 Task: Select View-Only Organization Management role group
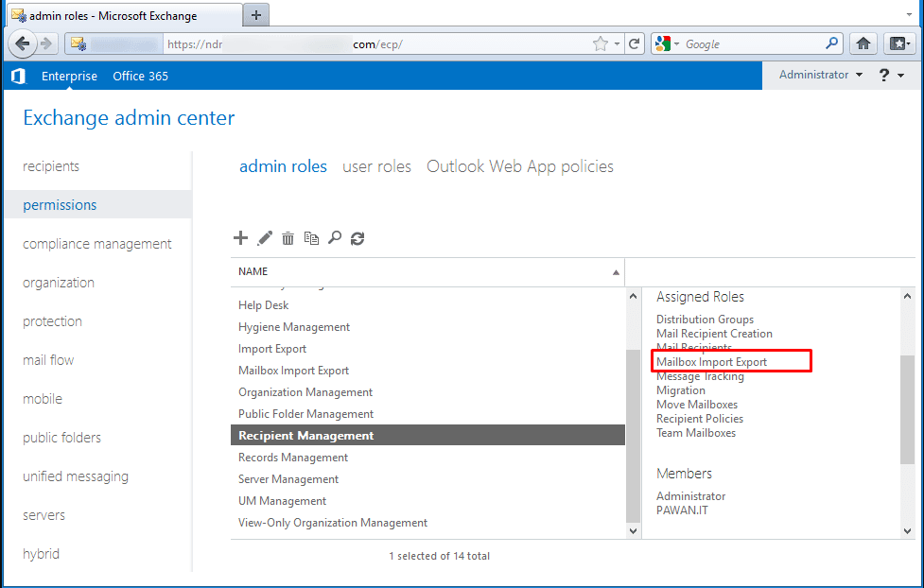tap(427, 523)
